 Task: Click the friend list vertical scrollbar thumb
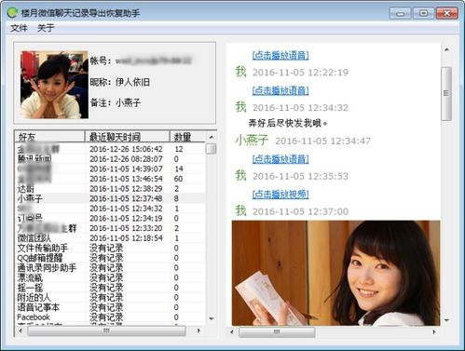pyautogui.click(x=211, y=149)
